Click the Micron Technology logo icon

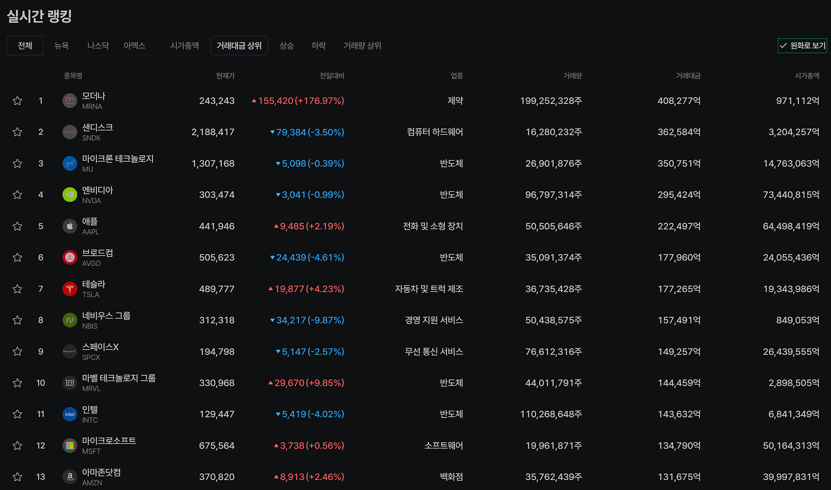click(x=70, y=163)
